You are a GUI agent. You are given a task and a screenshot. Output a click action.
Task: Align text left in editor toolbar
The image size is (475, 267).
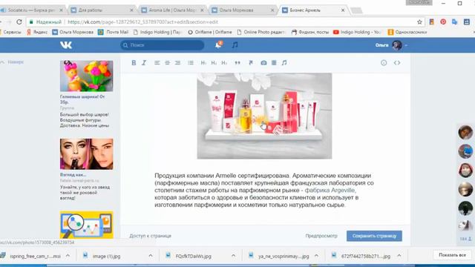pos(157,62)
